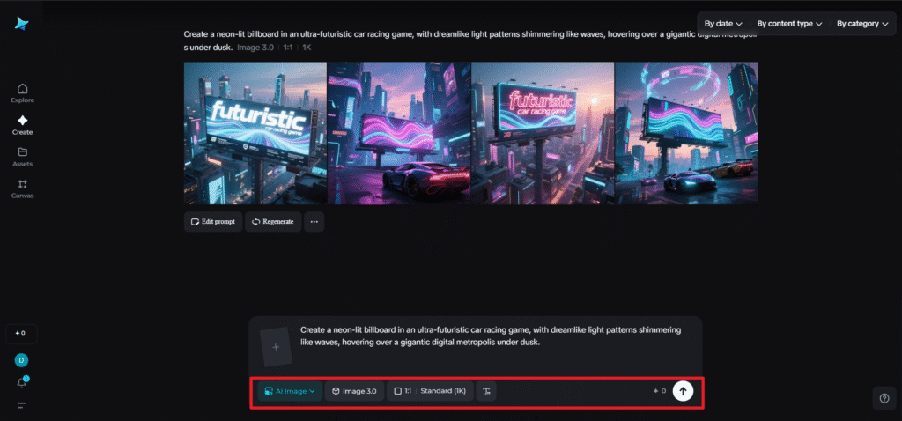Click the user profile avatar
Screen dimensions: 902x421
22,360
